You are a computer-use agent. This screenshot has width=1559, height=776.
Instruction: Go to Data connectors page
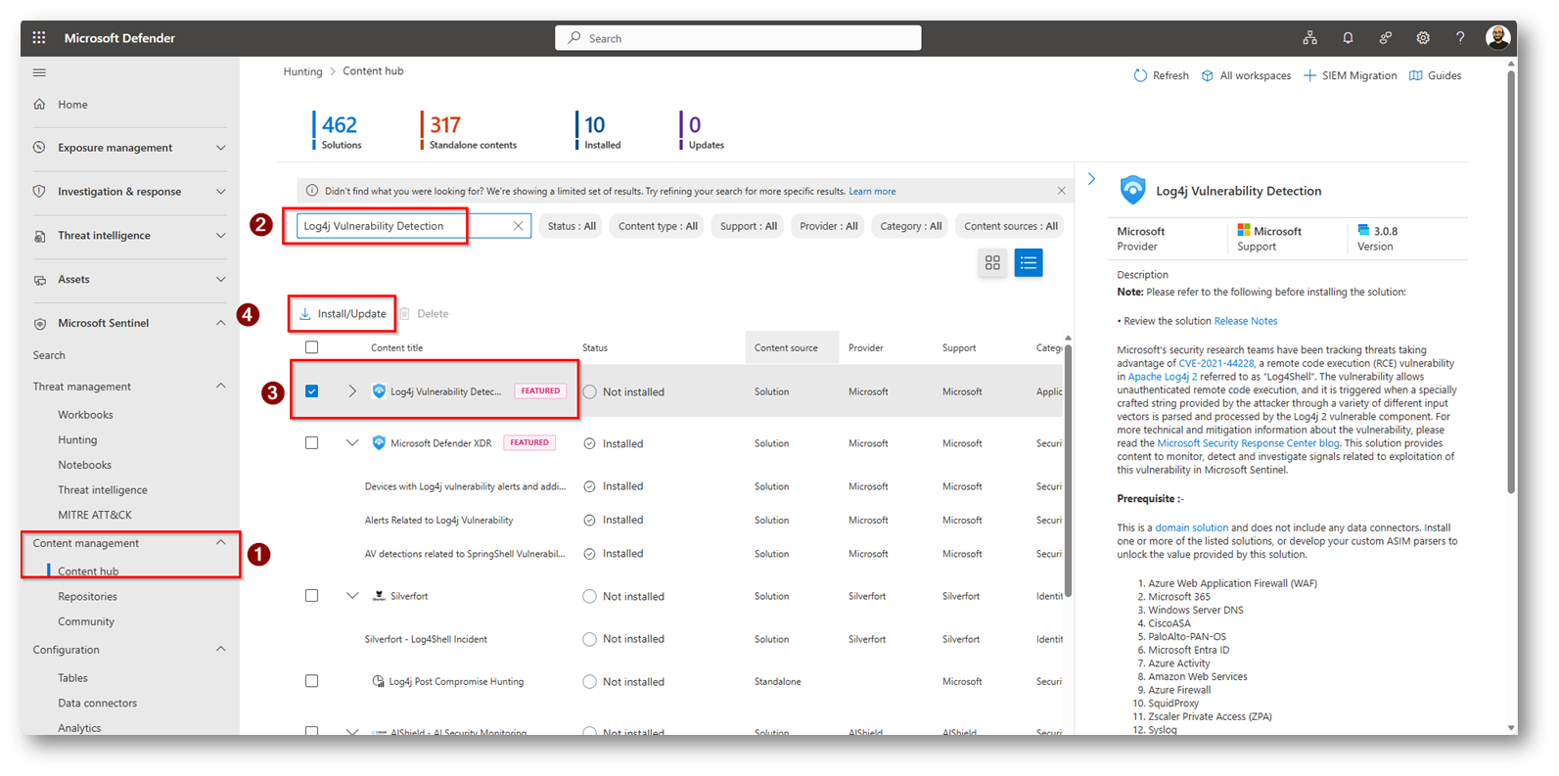(x=97, y=703)
